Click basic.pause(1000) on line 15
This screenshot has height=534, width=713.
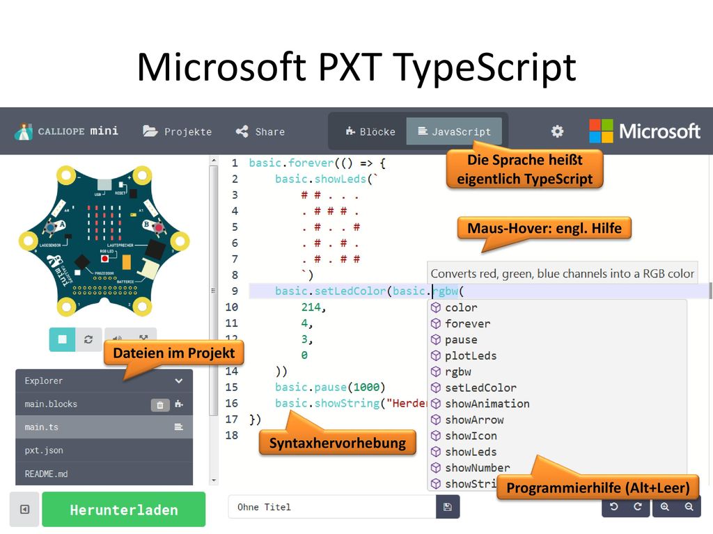[x=330, y=387]
